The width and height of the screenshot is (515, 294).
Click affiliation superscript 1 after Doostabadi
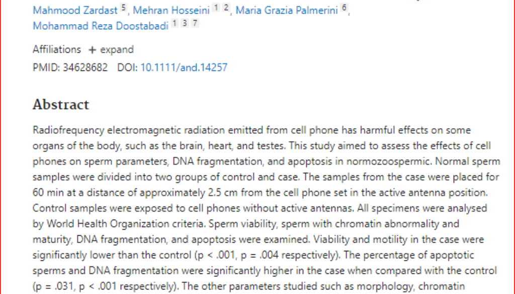[175, 23]
